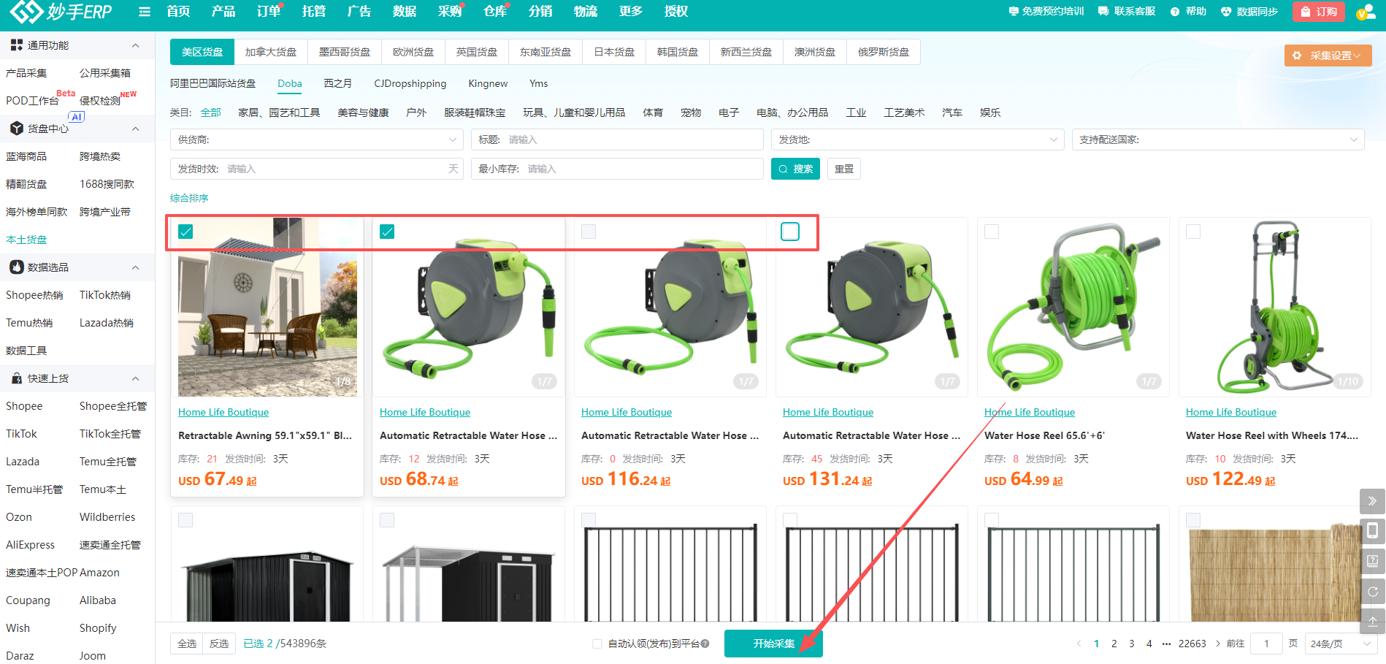Open the 支持配送国家 dropdown
The width and height of the screenshot is (1386, 664).
coord(1218,140)
